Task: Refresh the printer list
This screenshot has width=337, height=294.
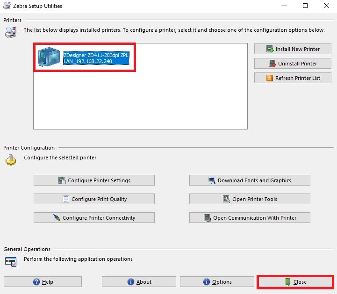Action: 293,78
